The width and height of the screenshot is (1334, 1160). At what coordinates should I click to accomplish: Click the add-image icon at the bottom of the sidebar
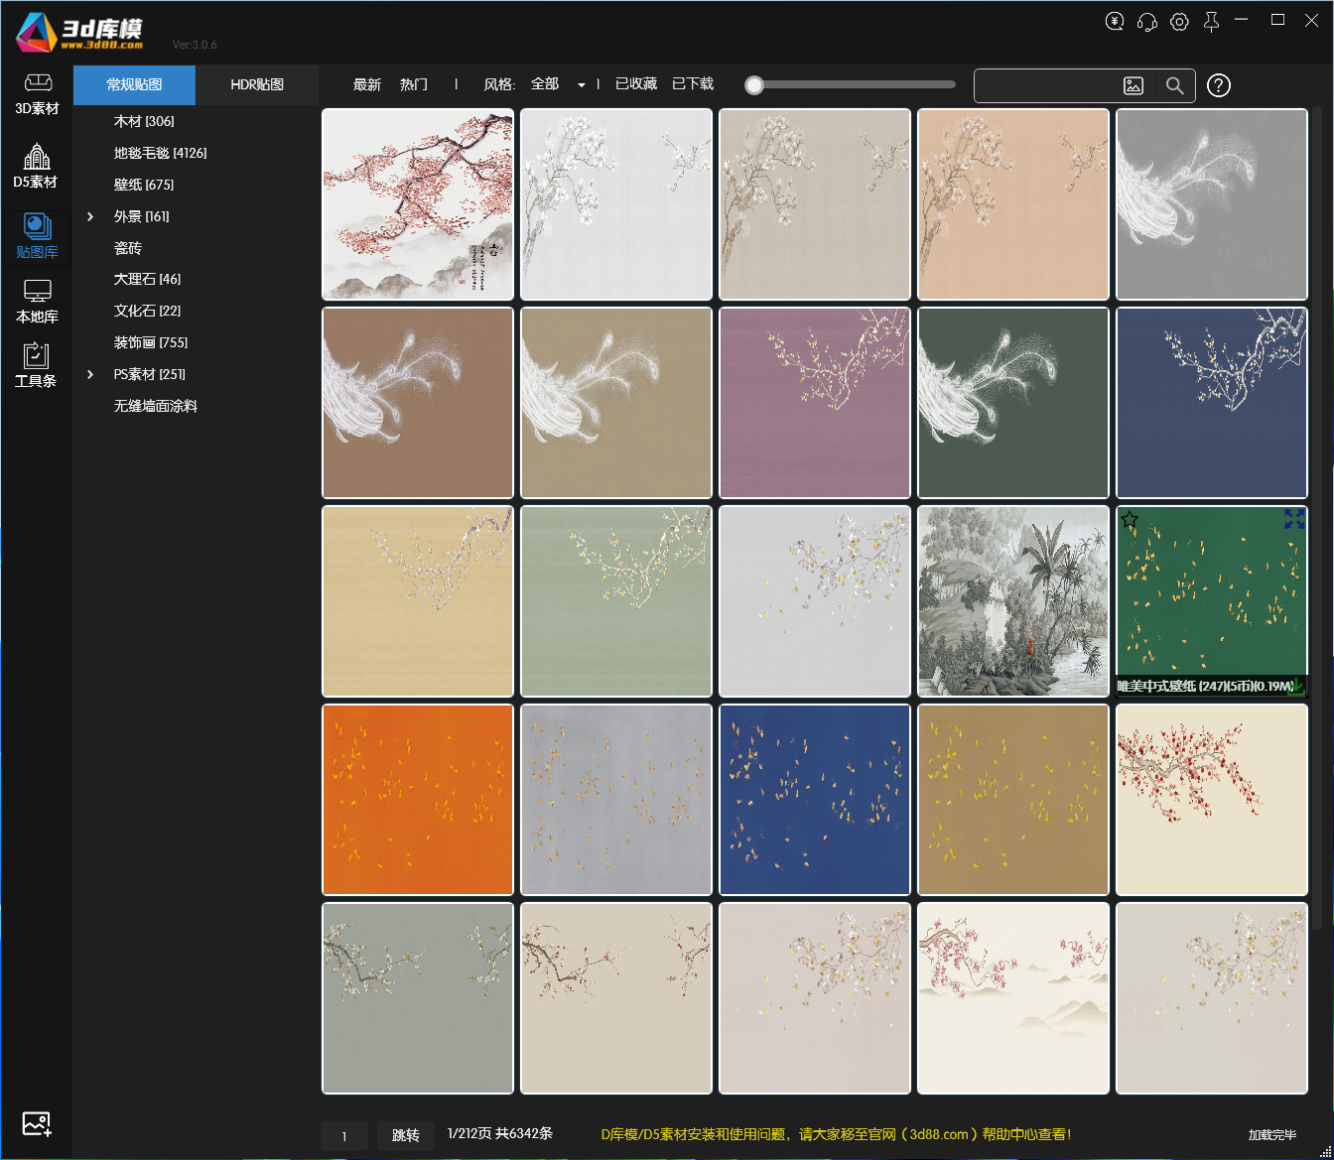click(x=37, y=1124)
